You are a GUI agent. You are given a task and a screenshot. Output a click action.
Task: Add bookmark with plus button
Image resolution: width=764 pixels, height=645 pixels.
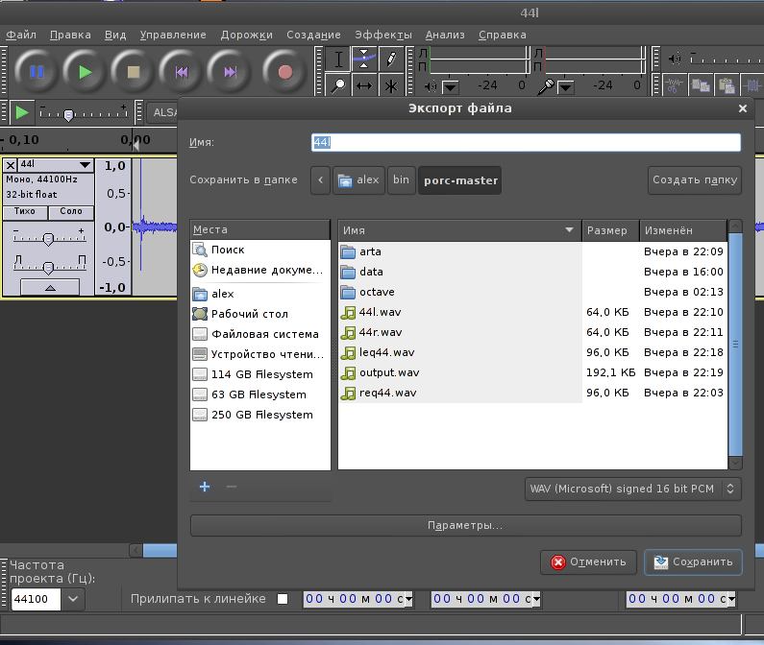coord(205,487)
